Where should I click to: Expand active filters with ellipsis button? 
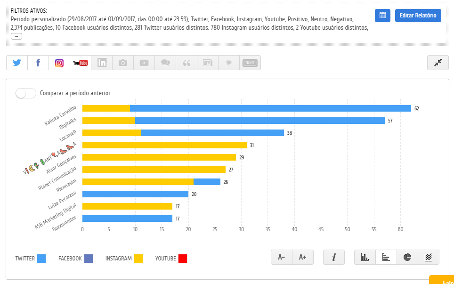(x=16, y=36)
